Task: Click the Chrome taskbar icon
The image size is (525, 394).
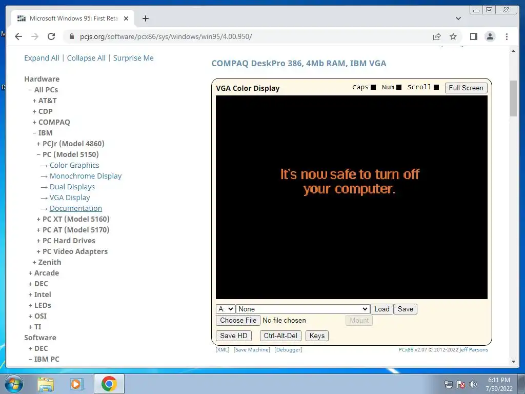Action: point(109,384)
